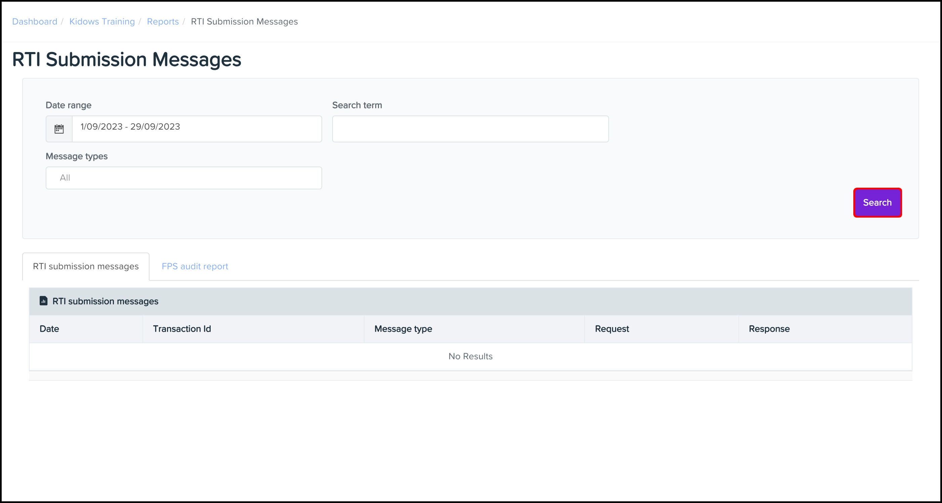Click the Transaction Id column header
This screenshot has height=503, width=942.
point(182,329)
